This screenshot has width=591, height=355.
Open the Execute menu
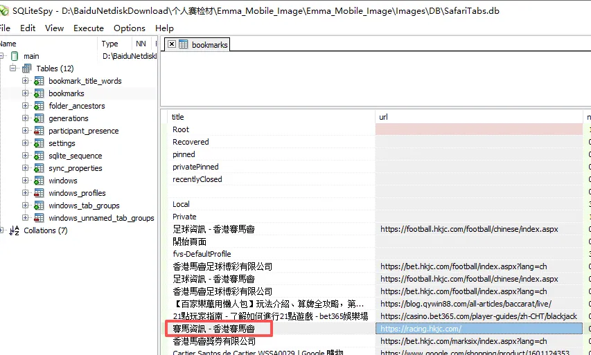point(89,28)
